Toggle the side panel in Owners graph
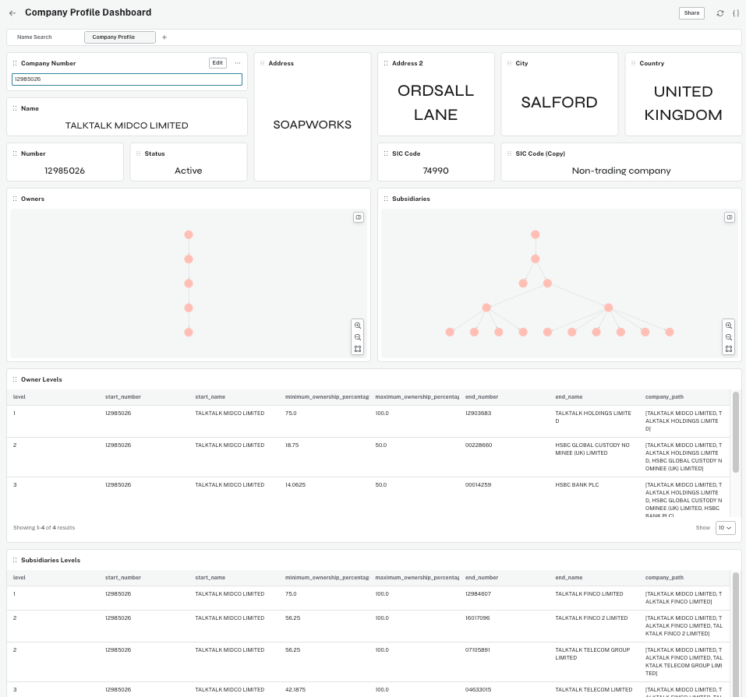Viewport: 746px width, 697px height. point(358,217)
